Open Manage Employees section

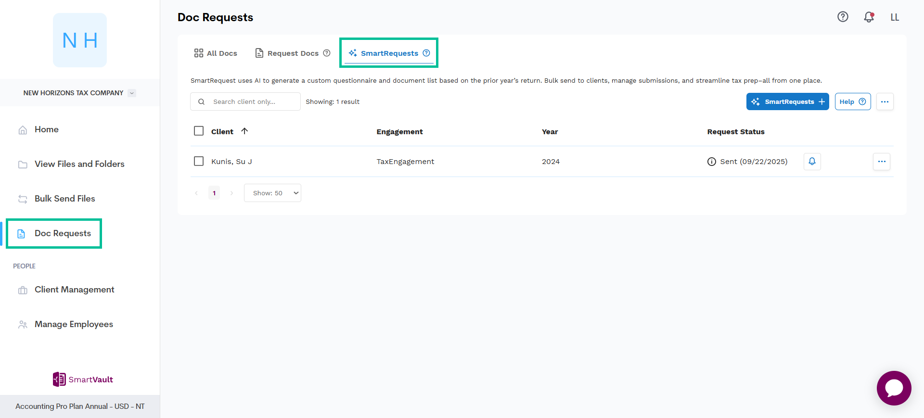click(66, 324)
